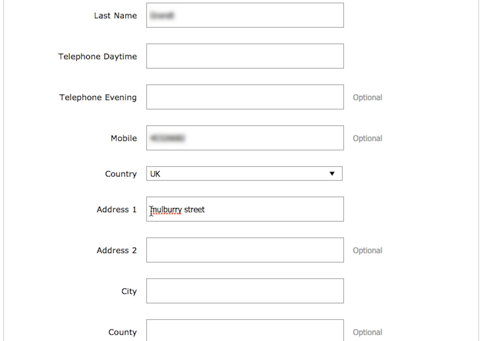
Task: Focus the Telephone Daytime text box
Action: pos(245,56)
